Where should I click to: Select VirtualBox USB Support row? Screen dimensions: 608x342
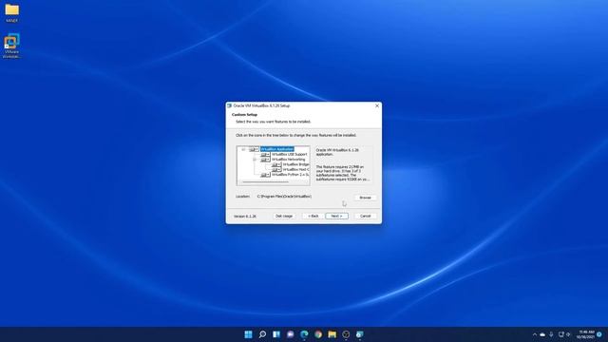click(289, 154)
